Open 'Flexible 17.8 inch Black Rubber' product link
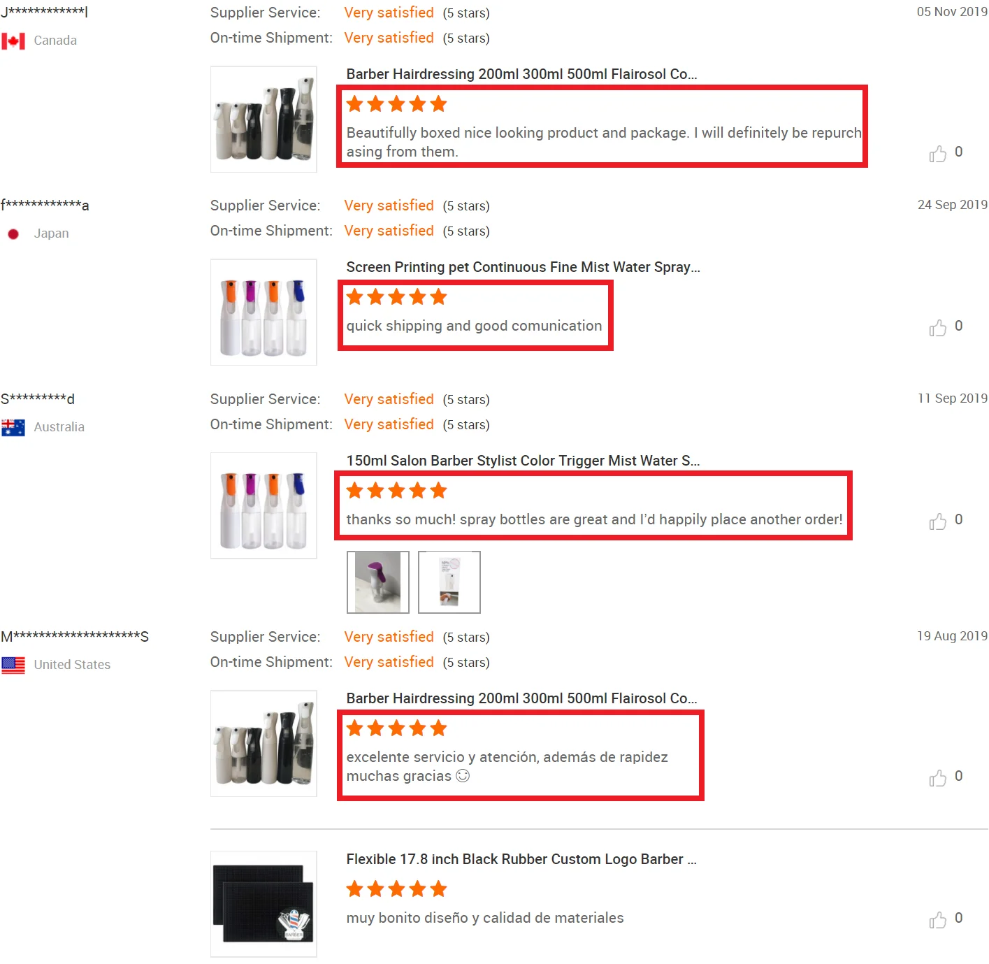Viewport: 989px width, 964px height. [x=521, y=859]
